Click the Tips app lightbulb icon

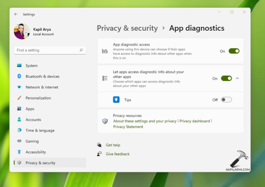click(x=116, y=100)
